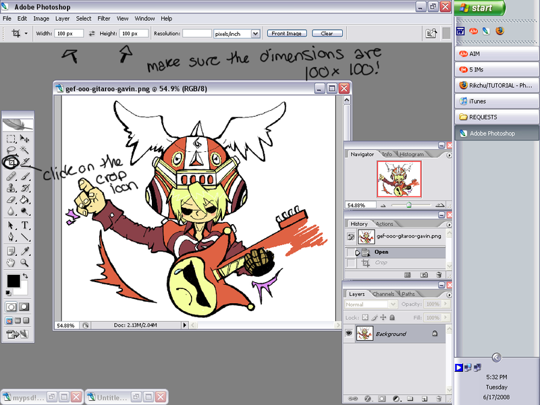Swap foreground and background colors
540x405 pixels.
point(26,276)
